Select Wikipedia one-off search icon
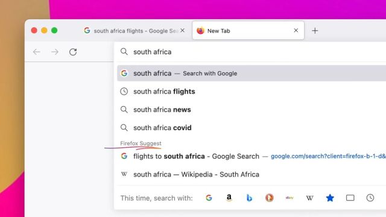Image resolution: width=386 pixels, height=217 pixels. click(309, 198)
